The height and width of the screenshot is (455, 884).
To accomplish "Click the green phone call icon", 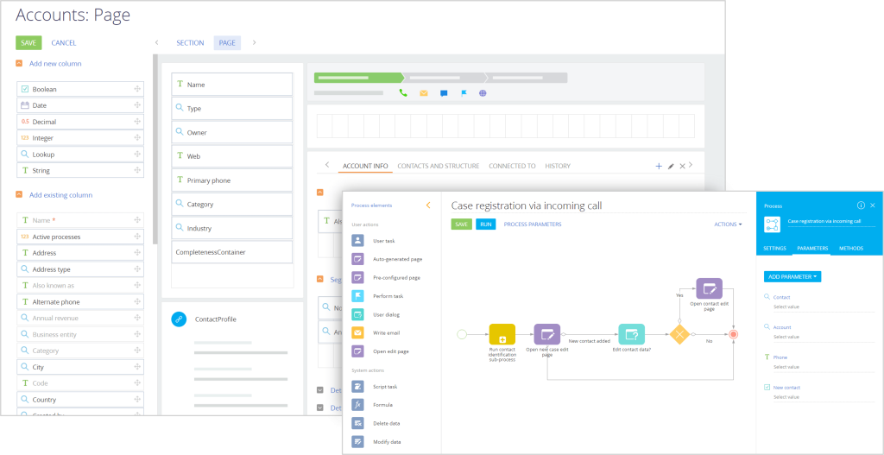I will click(403, 93).
